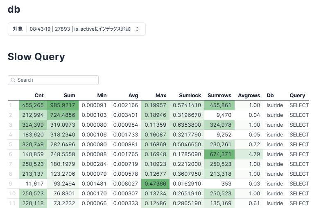Sort by the Max column header
Screen dimensions: 321x208
point(161,96)
